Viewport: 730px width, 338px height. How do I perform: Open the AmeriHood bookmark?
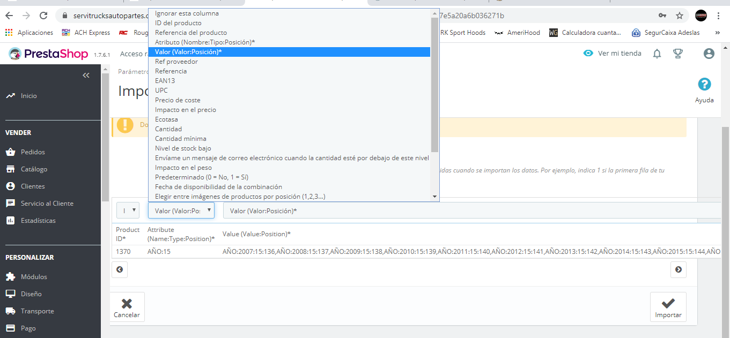(518, 33)
